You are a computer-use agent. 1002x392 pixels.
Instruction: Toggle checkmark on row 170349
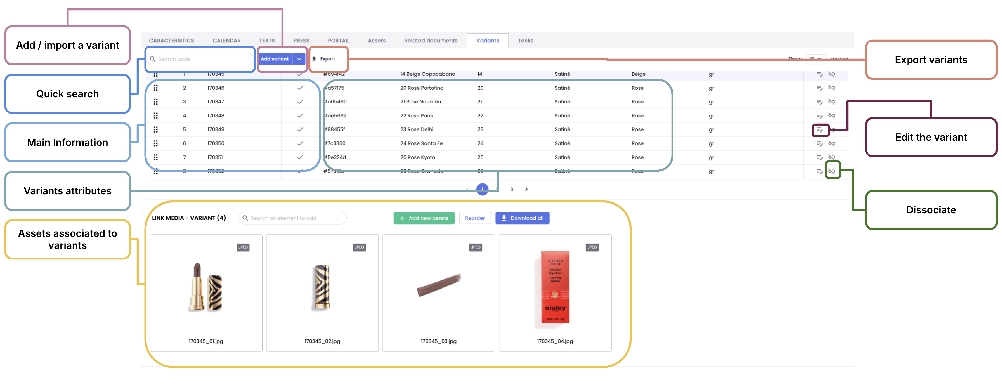tap(300, 130)
